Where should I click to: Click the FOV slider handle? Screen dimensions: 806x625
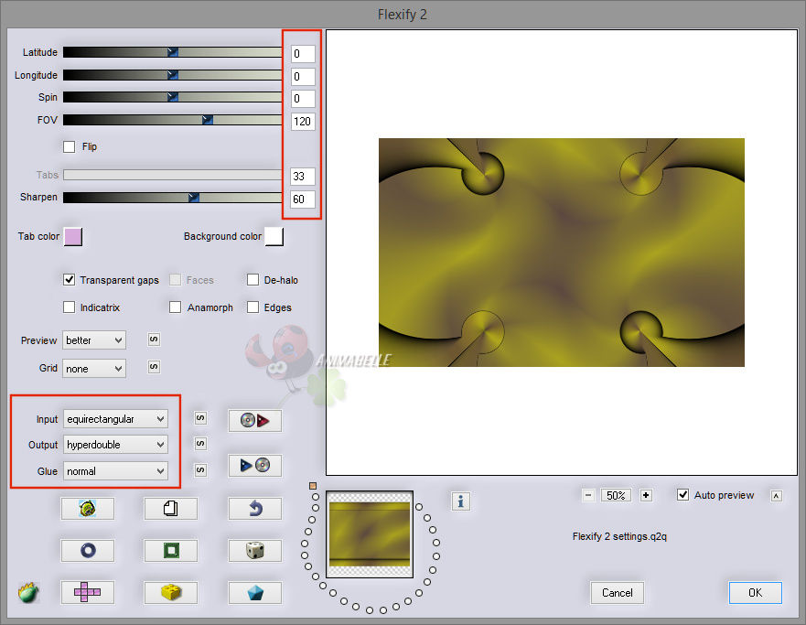tap(207, 120)
